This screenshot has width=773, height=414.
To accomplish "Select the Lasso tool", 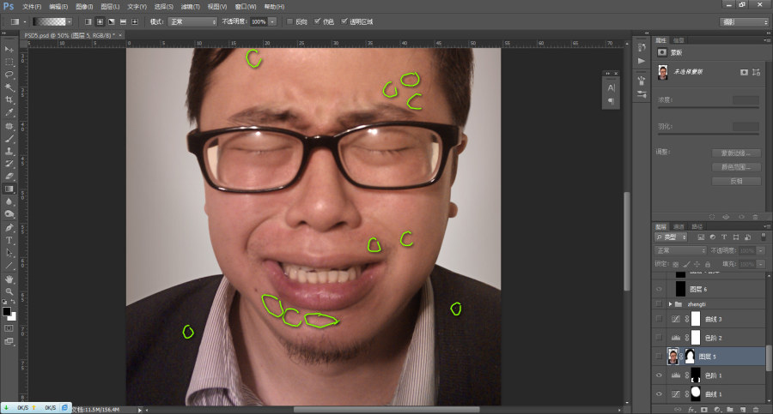I will pyautogui.click(x=9, y=75).
